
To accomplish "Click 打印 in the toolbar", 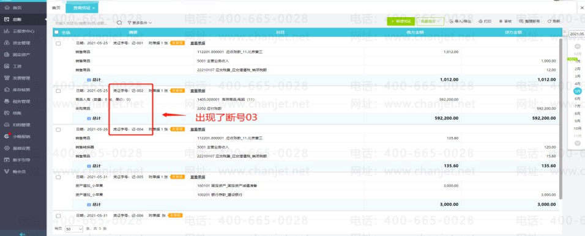I will (485, 21).
